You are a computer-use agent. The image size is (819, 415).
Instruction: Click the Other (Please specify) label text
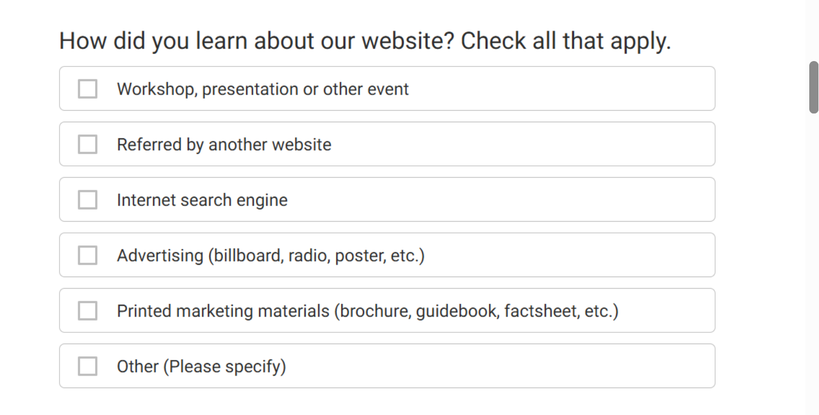click(x=202, y=366)
